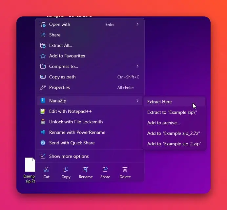The image size is (227, 210).
Task: Choose Extract to "Example zip\"
Action: point(174,113)
